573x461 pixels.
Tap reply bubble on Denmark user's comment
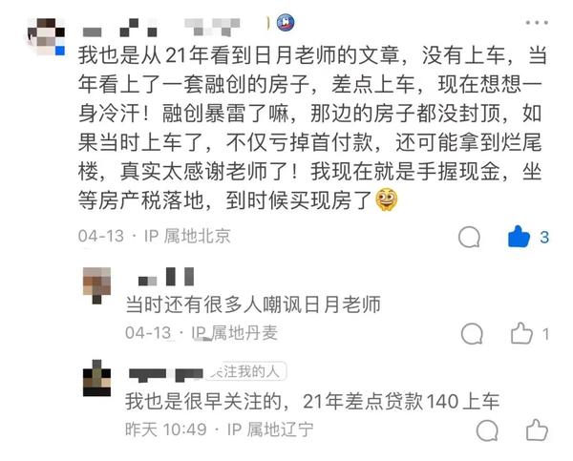tap(472, 333)
